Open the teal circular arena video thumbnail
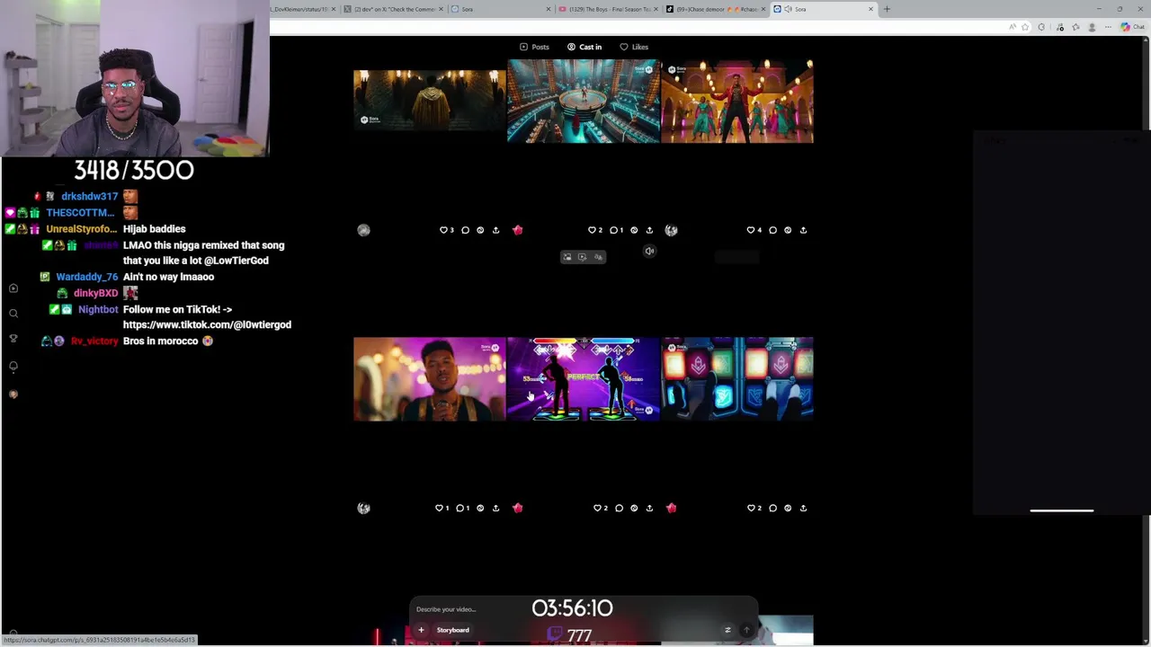 [x=584, y=102]
